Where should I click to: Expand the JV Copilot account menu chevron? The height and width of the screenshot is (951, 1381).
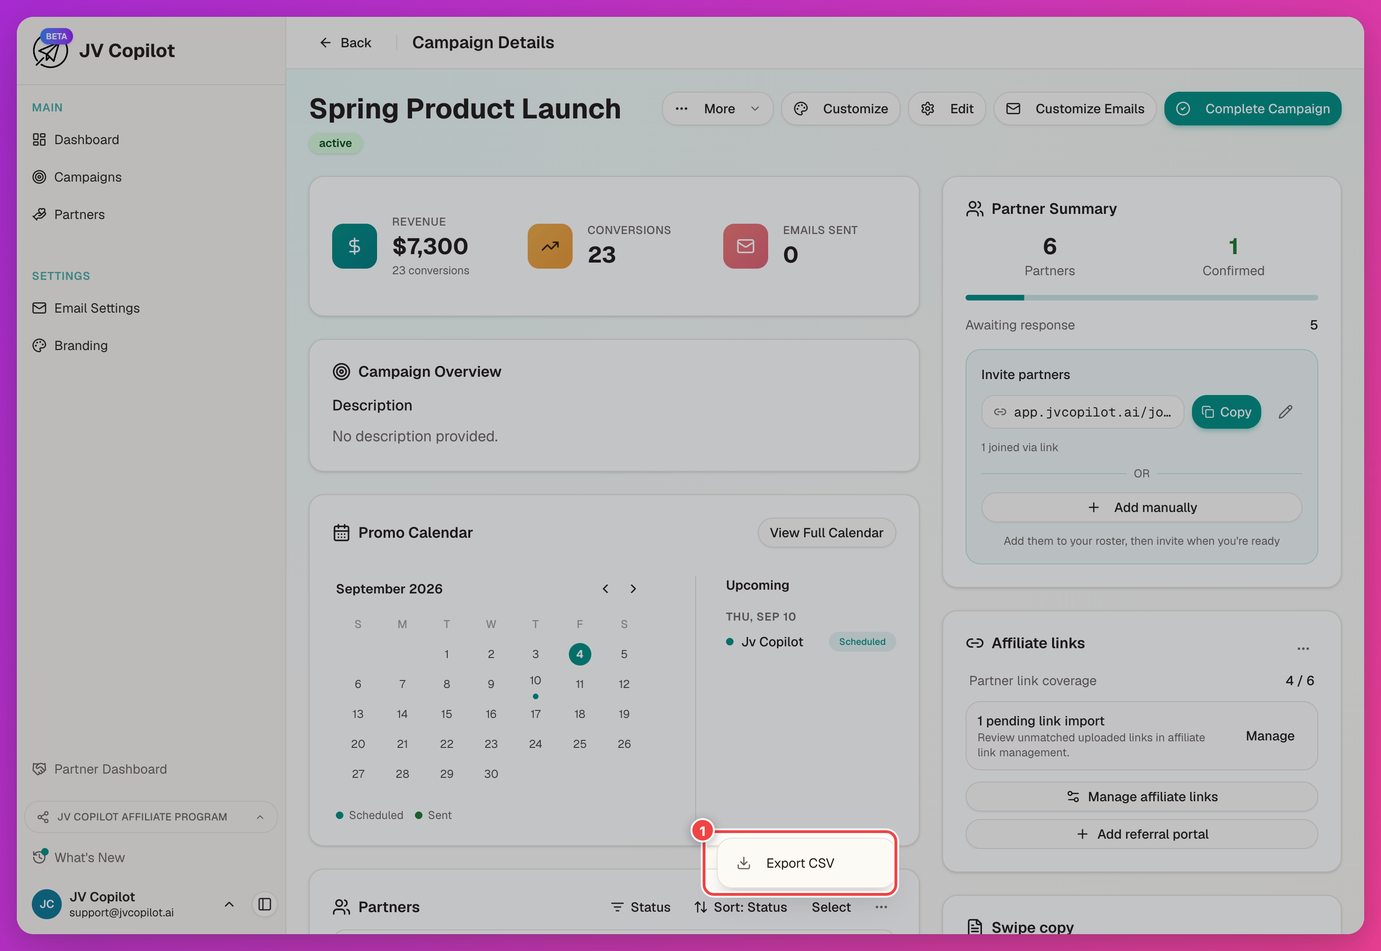click(x=229, y=904)
